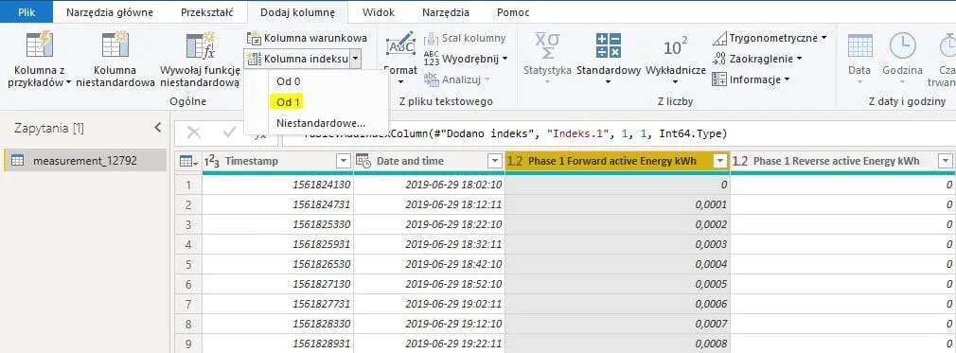The image size is (956, 353).
Task: Select row number 1 header
Action: point(188,185)
